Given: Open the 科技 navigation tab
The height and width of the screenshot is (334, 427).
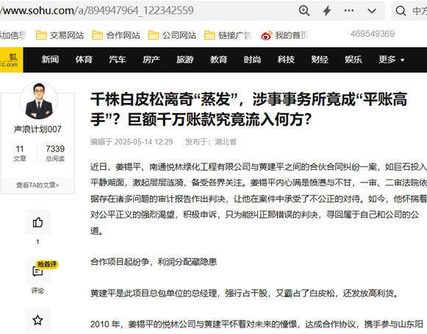Looking at the screenshot, I should [x=286, y=60].
